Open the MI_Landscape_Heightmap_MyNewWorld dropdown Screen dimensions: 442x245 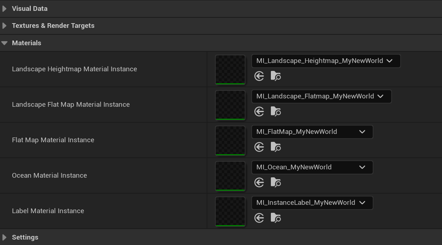point(326,61)
